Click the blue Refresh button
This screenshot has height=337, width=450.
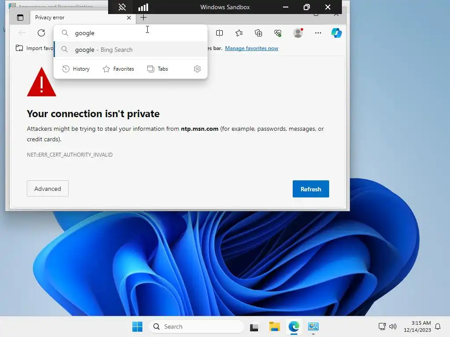pyautogui.click(x=311, y=189)
